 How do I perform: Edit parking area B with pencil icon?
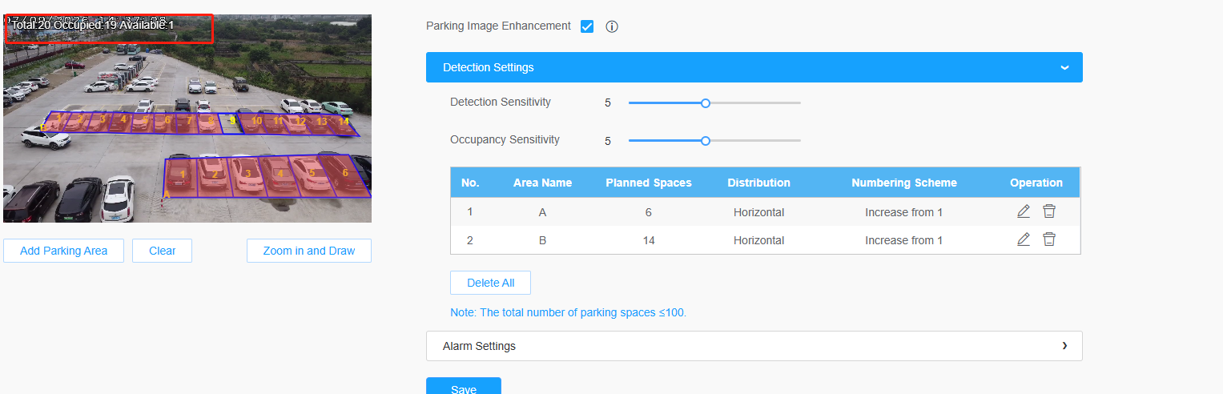point(1024,239)
